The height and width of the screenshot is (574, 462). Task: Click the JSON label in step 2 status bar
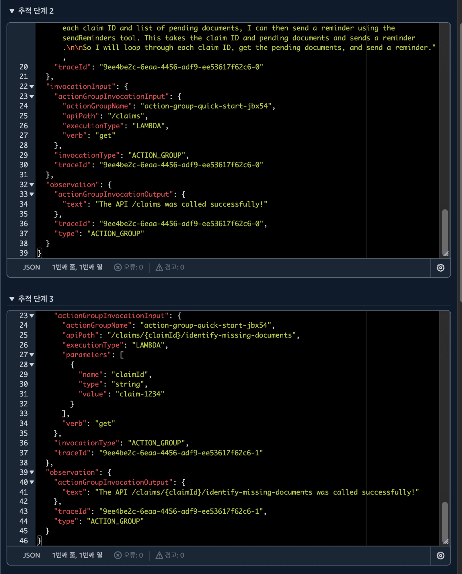point(31,267)
